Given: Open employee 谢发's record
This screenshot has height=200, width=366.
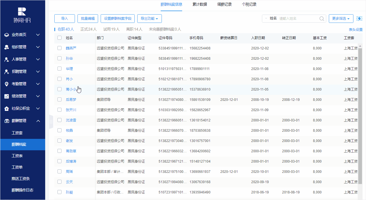Looking at the screenshot, I should coord(69,141).
